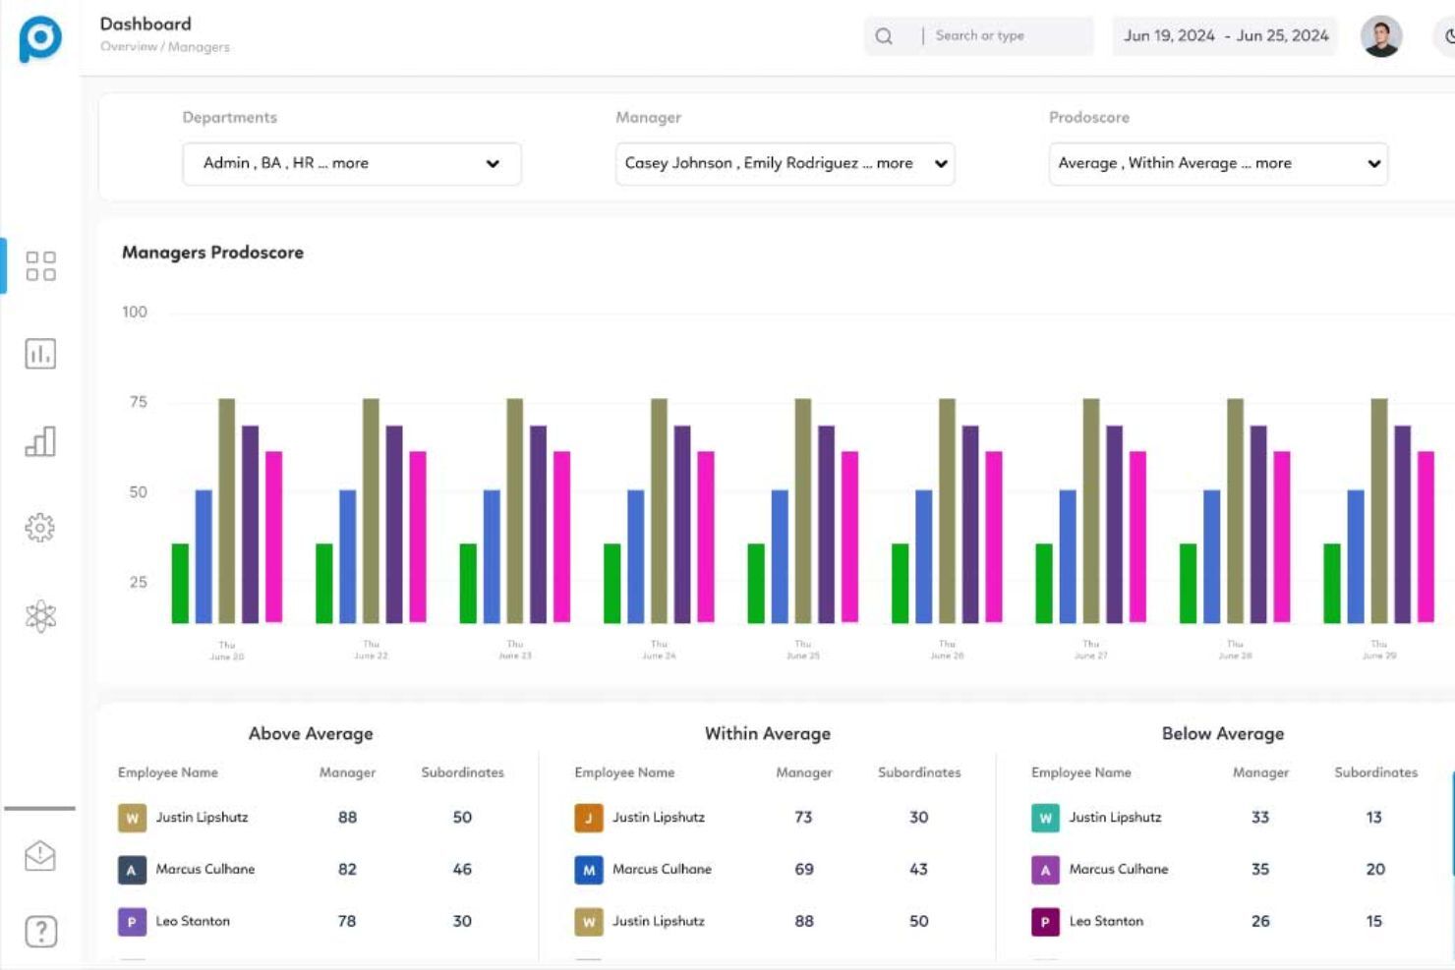Open the reports column chart icon
The image size is (1455, 970).
point(39,442)
